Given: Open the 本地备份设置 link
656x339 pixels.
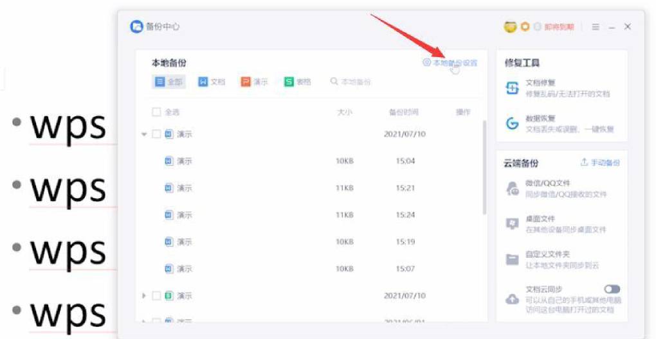Looking at the screenshot, I should click(x=450, y=63).
